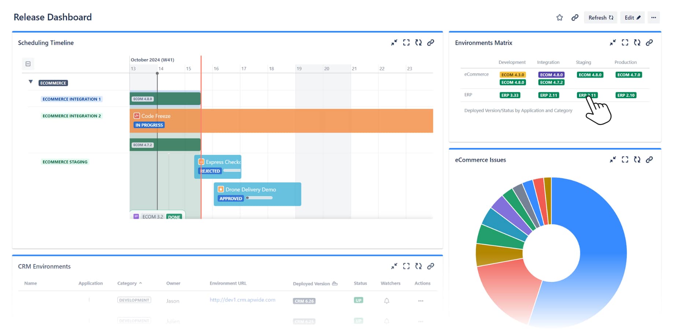Image resolution: width=674 pixels, height=330 pixels.
Task: Open the dashboard overflow menu (three dots)
Action: 654,17
